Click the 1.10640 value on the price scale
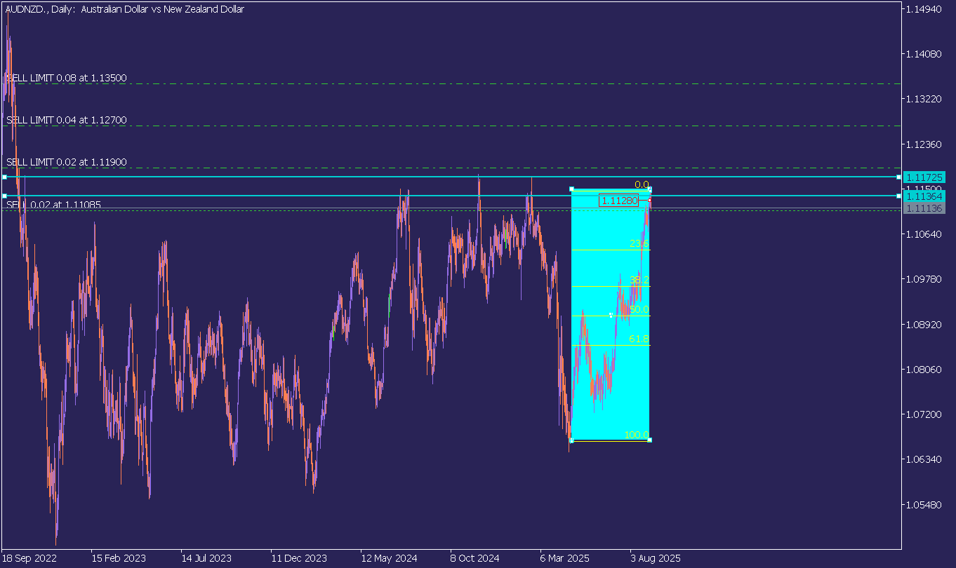Screen dimensions: 956x568 (923, 234)
